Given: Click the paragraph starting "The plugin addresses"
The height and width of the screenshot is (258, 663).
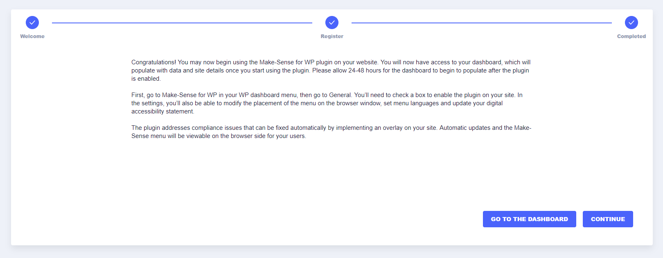Looking at the screenshot, I should point(331,132).
